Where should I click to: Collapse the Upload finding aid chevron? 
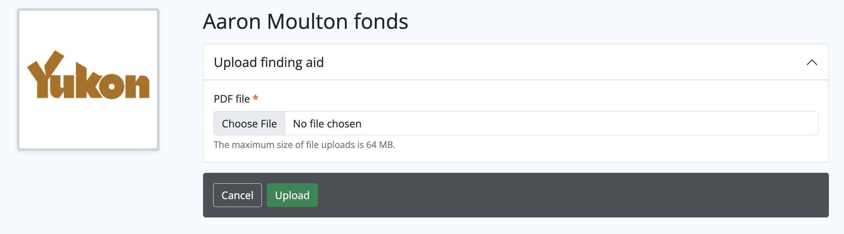coord(812,62)
